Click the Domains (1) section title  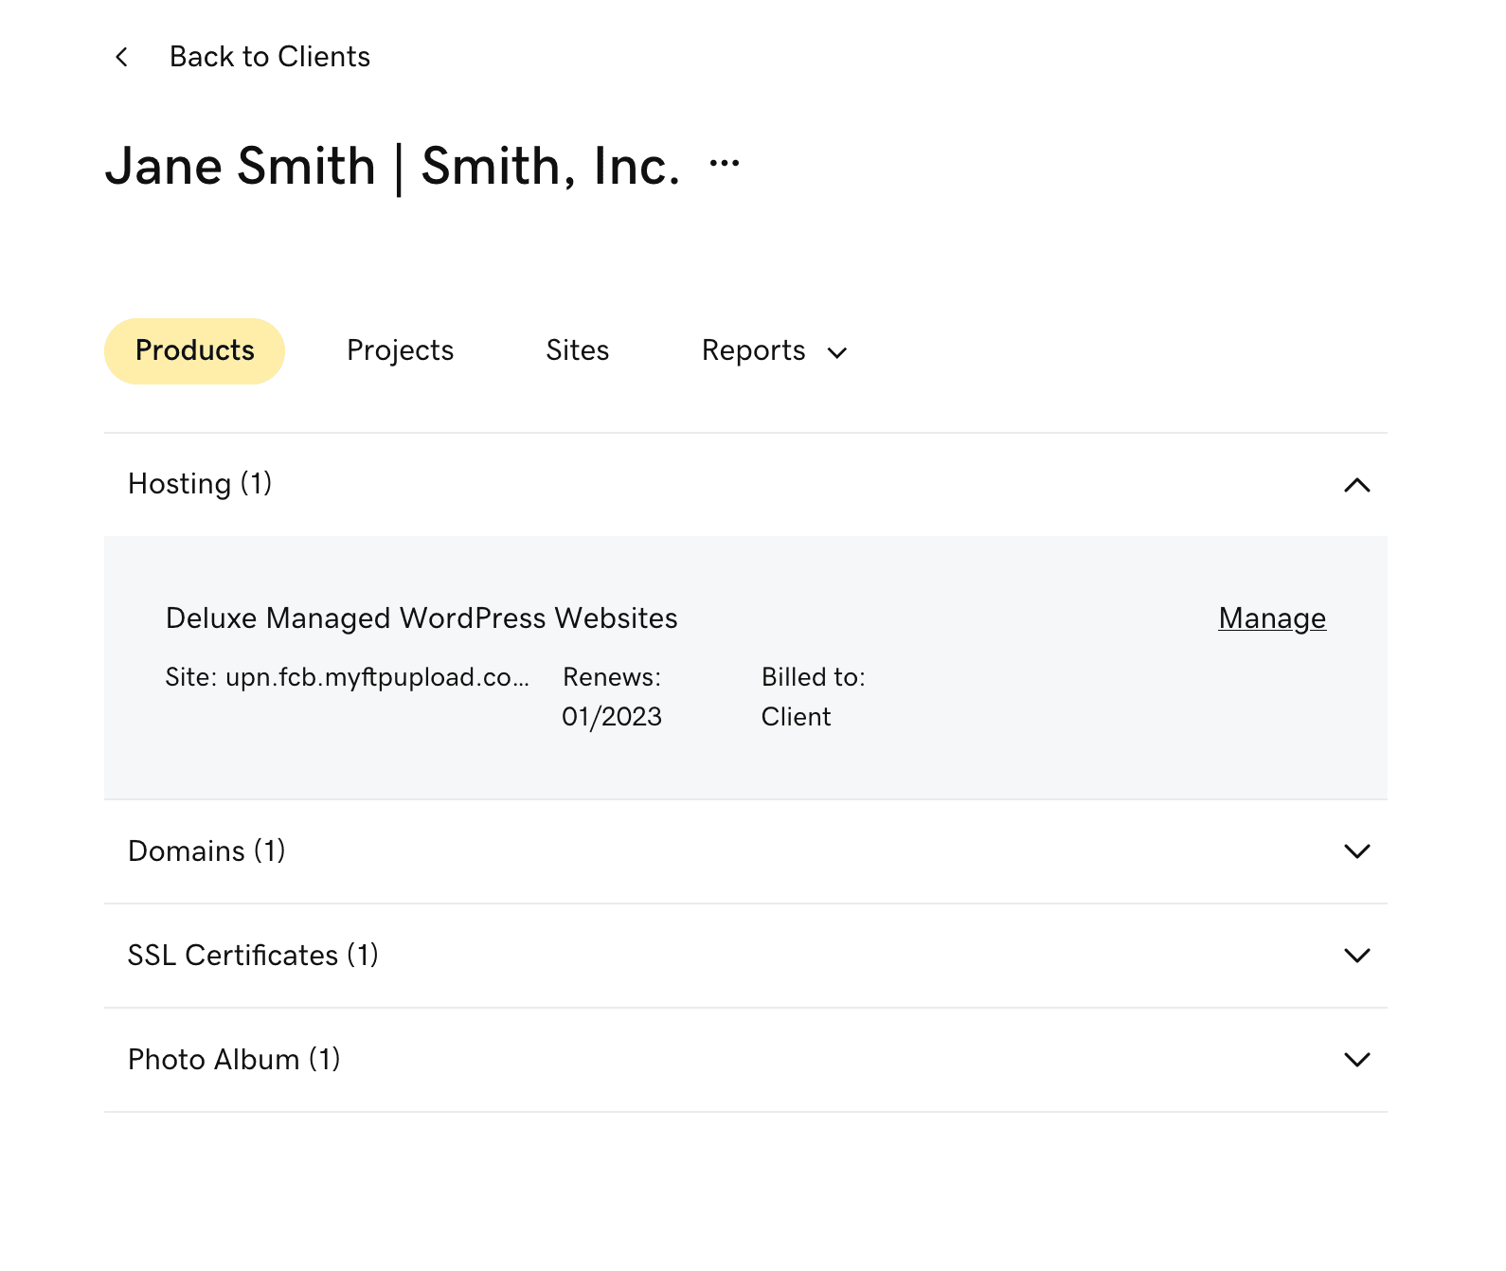pos(206,851)
